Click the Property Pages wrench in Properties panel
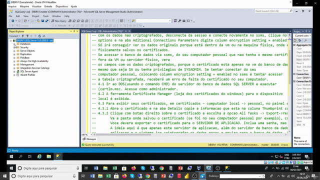Image resolution: width=320 pixels, height=180 pixels. (305, 40)
